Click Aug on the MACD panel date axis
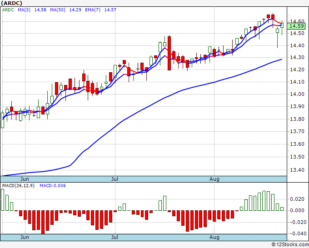 [214, 237]
